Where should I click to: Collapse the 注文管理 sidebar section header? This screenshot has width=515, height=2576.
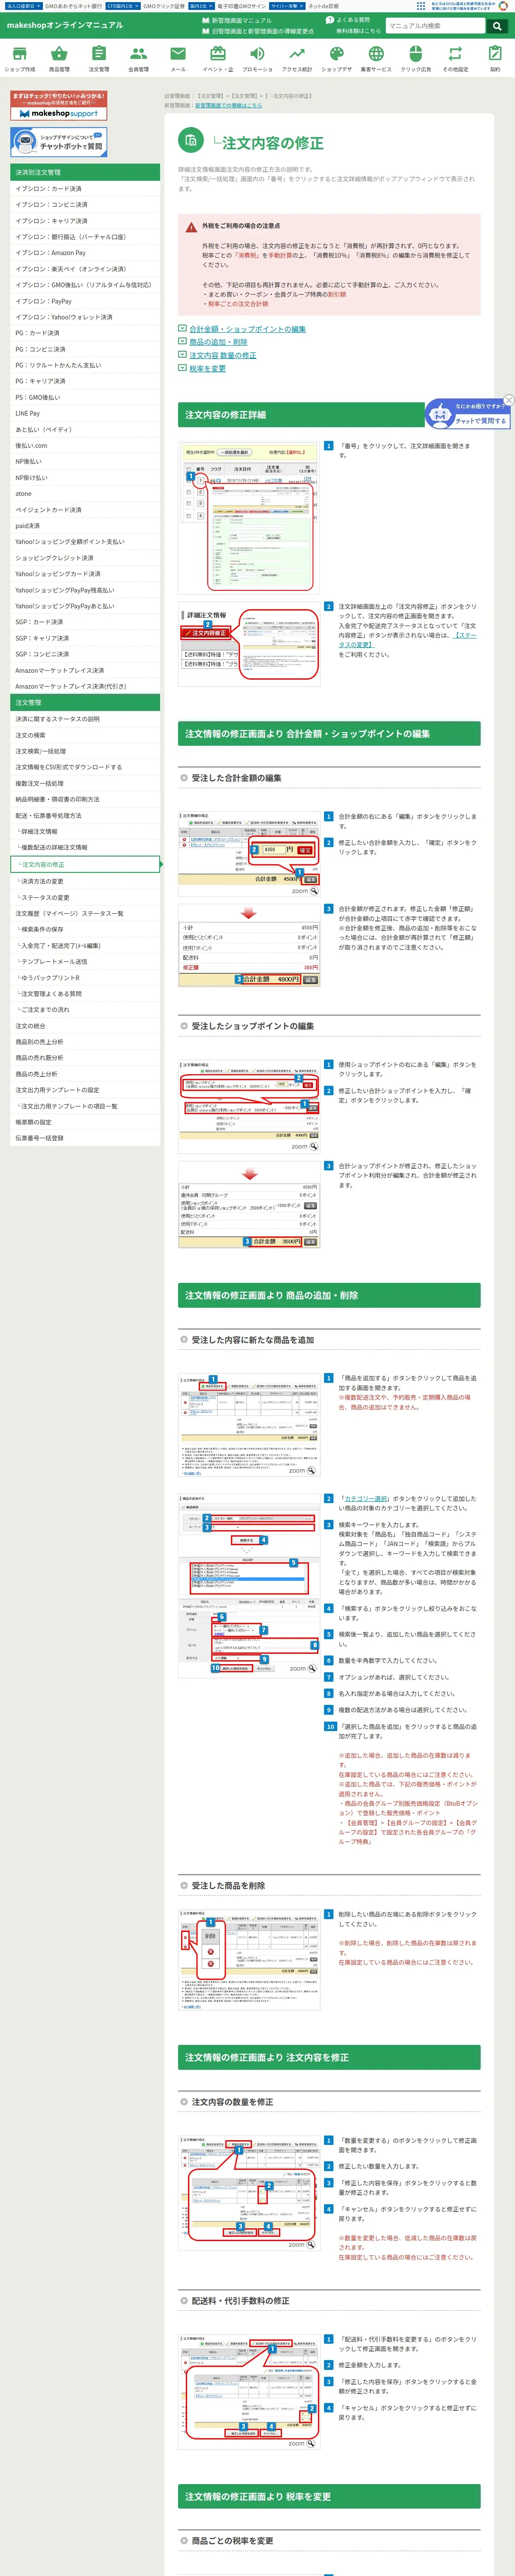[84, 702]
